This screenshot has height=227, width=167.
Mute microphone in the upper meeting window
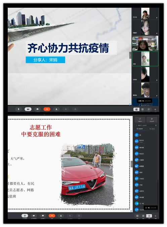pyautogui.click(x=18, y=109)
